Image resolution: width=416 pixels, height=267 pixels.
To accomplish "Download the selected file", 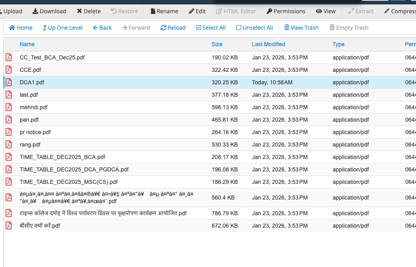I will click(49, 11).
